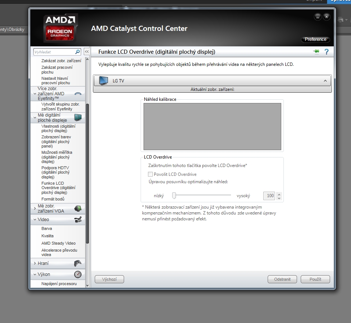
Task: Click the LG TV monitor icon
Action: pos(104,81)
